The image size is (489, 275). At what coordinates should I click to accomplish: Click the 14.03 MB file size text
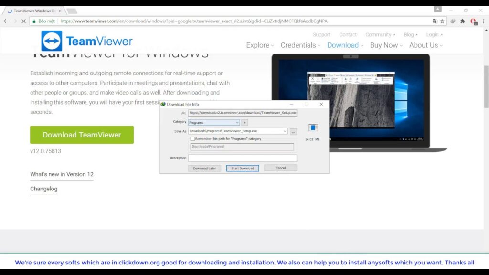click(x=312, y=139)
